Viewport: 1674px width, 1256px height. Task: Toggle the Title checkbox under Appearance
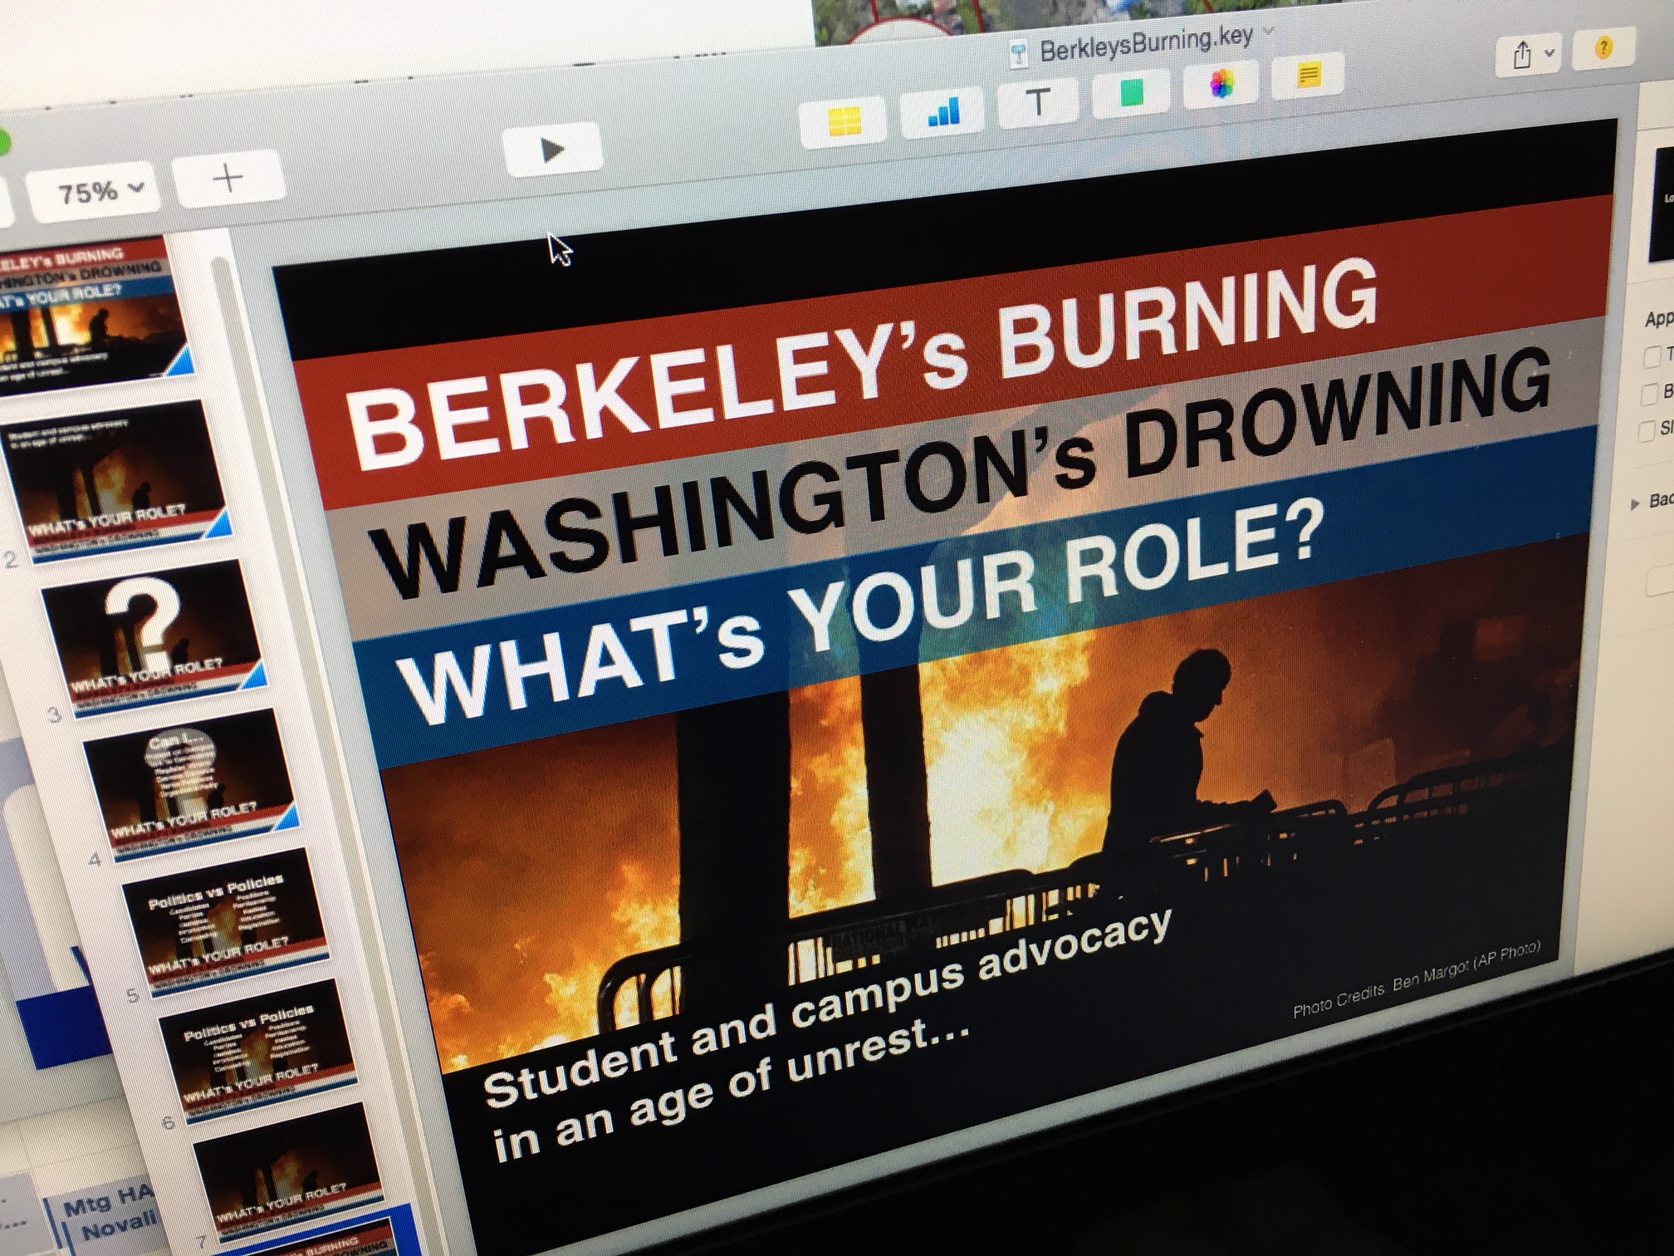[1652, 356]
